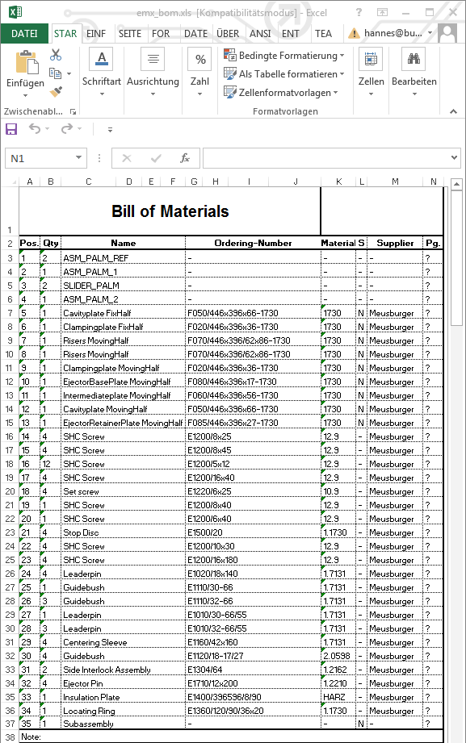Click the Cut scissors icon
The width and height of the screenshot is (466, 743).
pyautogui.click(x=56, y=55)
